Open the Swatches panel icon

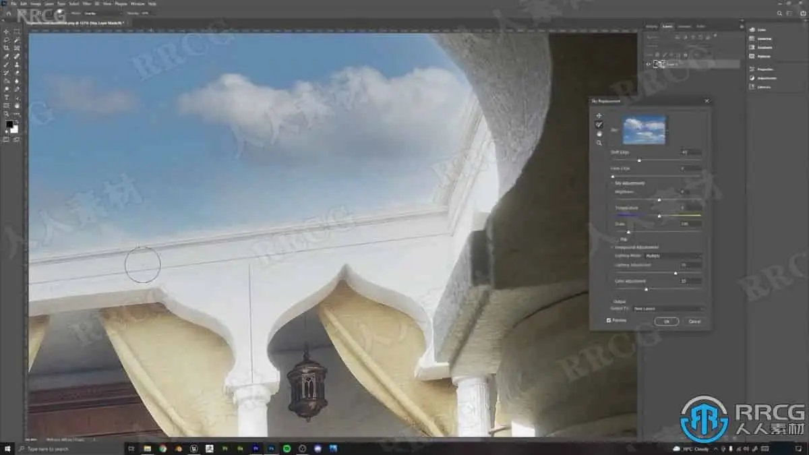752,38
